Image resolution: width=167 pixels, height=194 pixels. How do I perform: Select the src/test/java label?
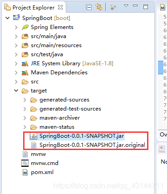47,54
